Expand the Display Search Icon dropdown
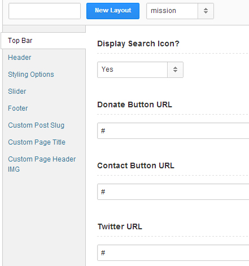The image size is (249, 266). pyautogui.click(x=140, y=69)
